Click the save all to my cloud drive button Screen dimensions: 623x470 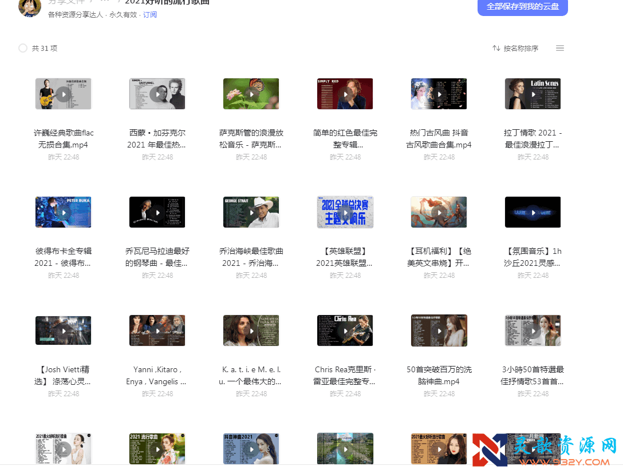click(522, 6)
